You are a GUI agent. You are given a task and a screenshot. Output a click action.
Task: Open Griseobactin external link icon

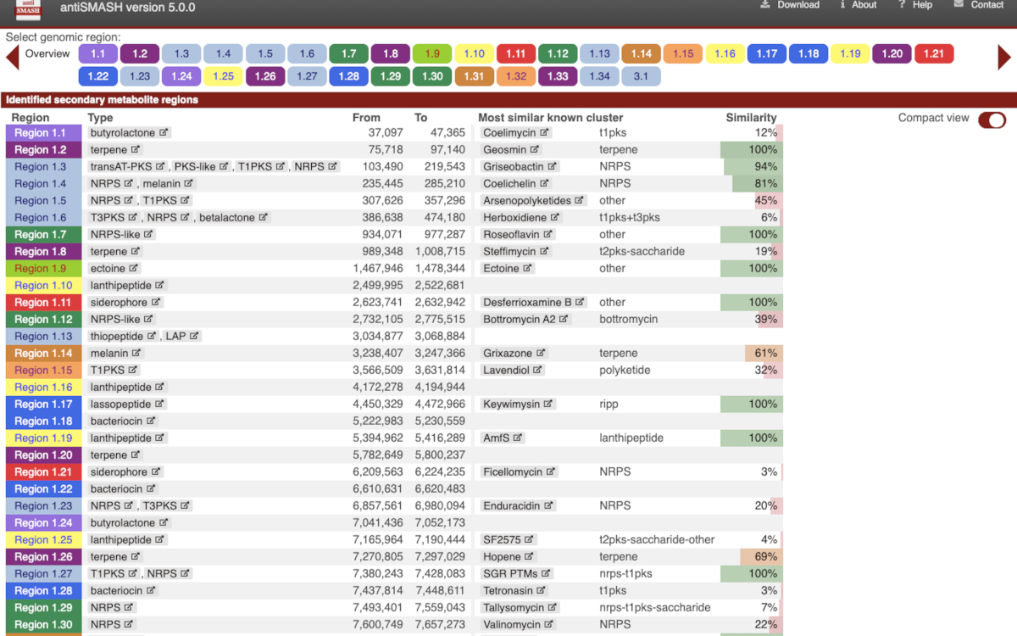tap(552, 167)
